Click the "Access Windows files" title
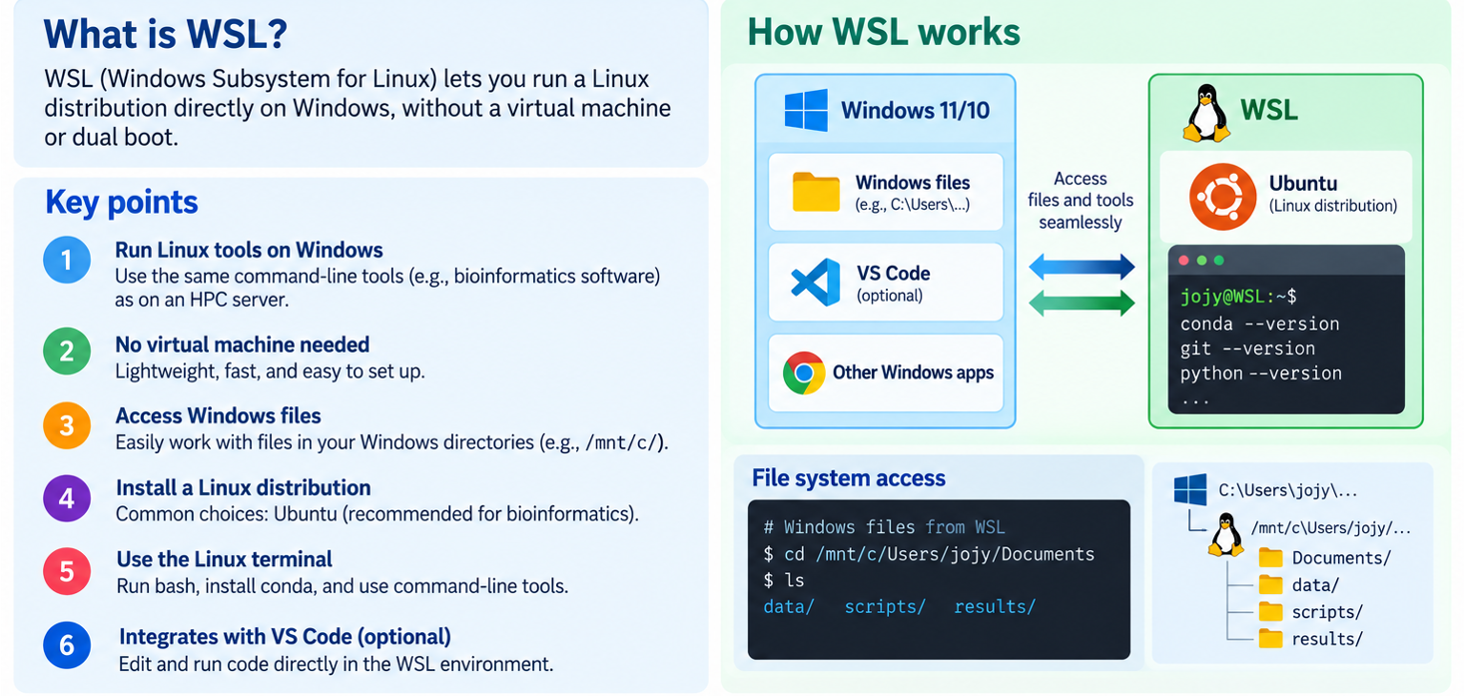Viewport: 1464px width, 697px height. pyautogui.click(x=219, y=415)
